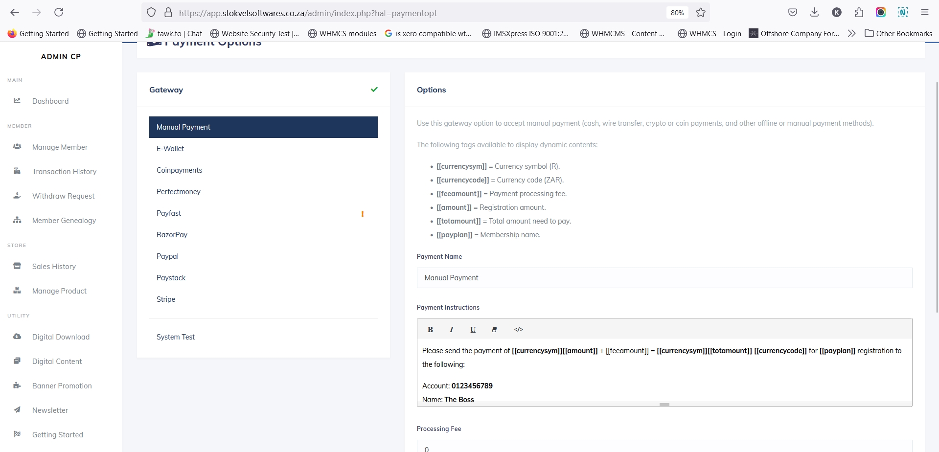The height and width of the screenshot is (452, 939).
Task: Select Manual Payment gateway
Action: click(263, 127)
